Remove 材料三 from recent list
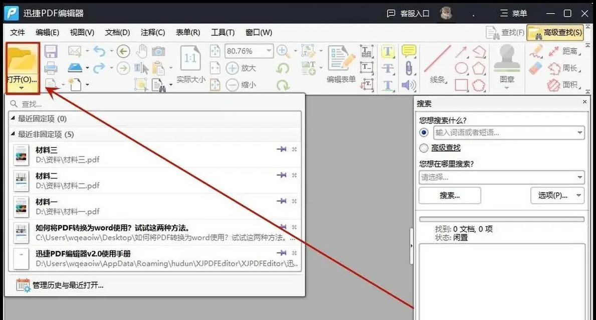The image size is (596, 320). pos(294,149)
